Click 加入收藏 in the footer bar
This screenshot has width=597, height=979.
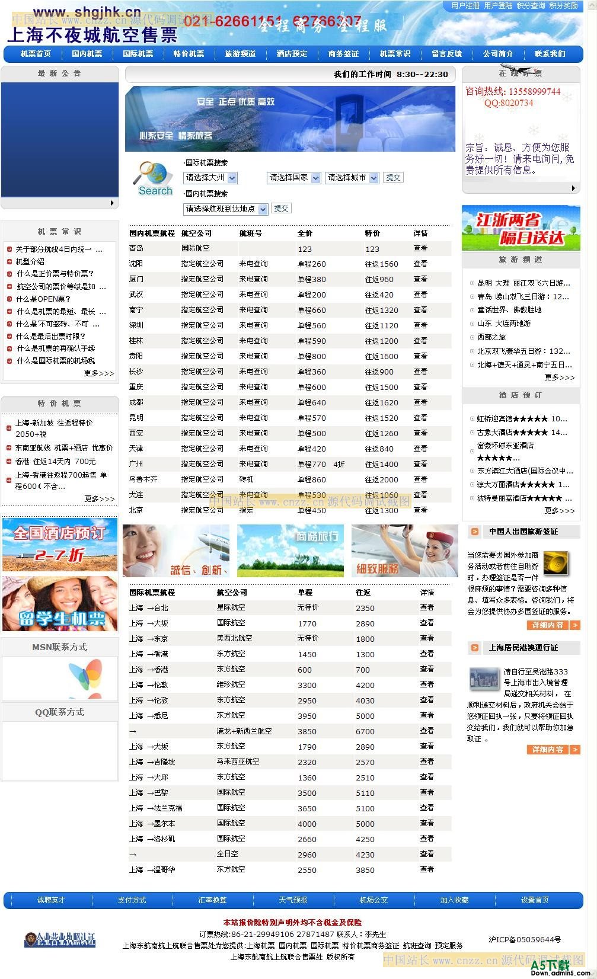tap(454, 900)
